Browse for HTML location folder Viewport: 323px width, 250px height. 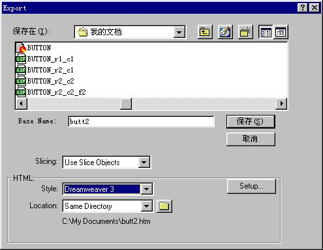point(164,206)
